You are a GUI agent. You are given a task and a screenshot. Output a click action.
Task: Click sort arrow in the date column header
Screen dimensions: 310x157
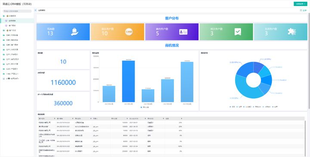coord(145,118)
